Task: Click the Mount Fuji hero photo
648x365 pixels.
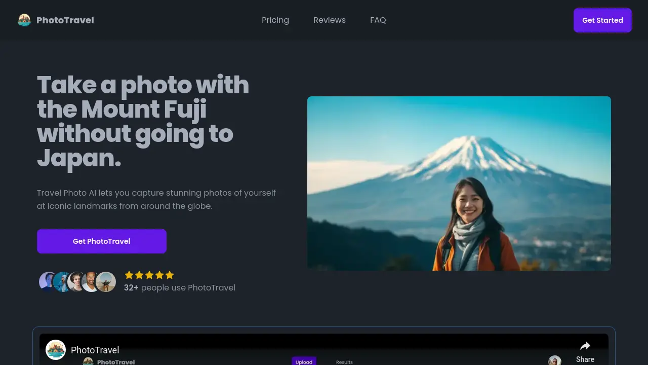Action: [x=459, y=182]
